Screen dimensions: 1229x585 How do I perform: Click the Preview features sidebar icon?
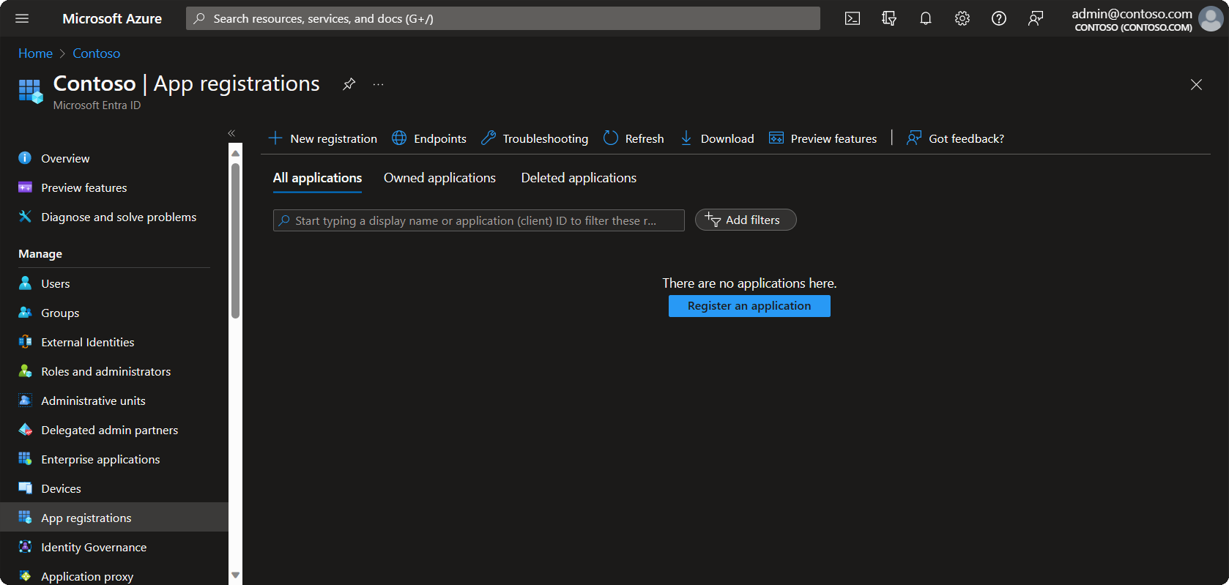coord(25,187)
